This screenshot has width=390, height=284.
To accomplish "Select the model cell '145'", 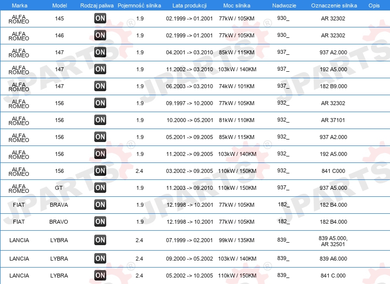I will coord(59,18).
